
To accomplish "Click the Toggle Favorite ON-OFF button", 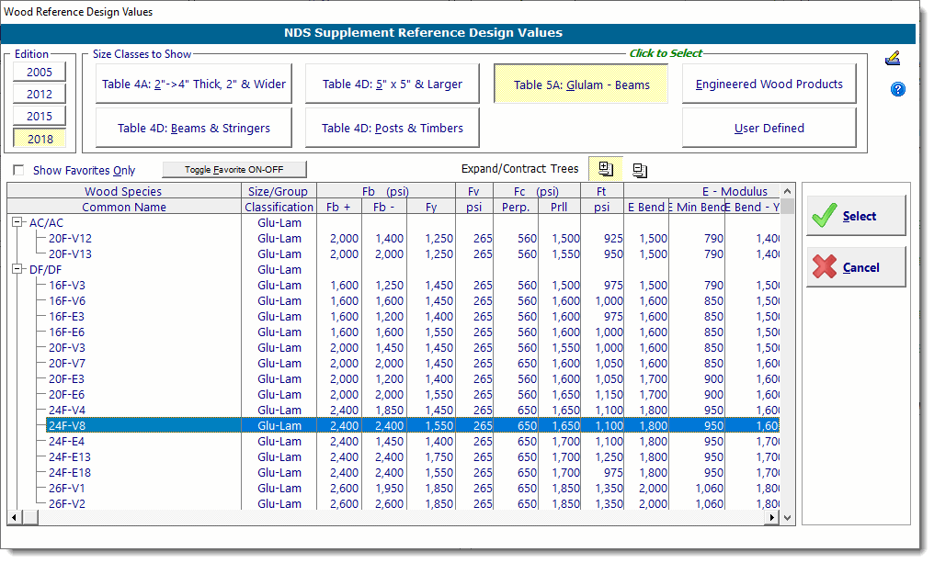I will (234, 170).
